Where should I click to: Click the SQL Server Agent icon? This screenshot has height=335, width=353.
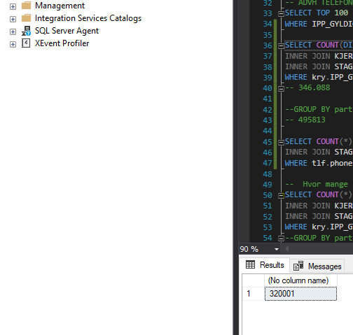click(x=26, y=31)
